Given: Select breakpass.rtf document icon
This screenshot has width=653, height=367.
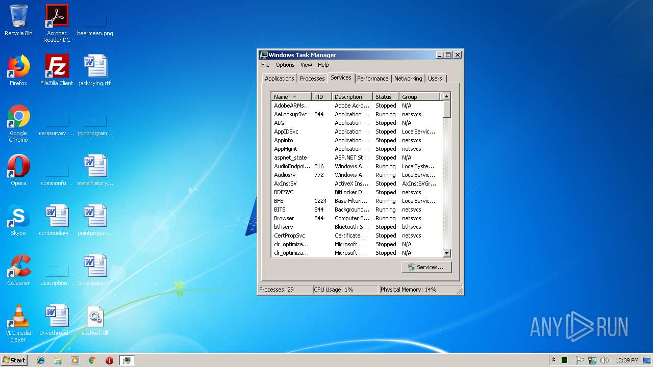Looking at the screenshot, I should [x=95, y=270].
